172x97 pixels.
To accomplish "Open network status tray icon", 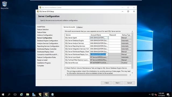I will click(x=153, y=95).
